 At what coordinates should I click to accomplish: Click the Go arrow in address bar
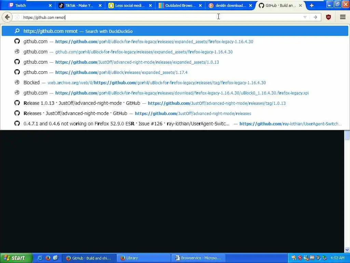(315, 17)
